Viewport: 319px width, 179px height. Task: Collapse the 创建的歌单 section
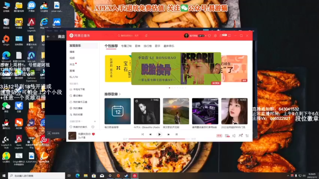(76, 121)
